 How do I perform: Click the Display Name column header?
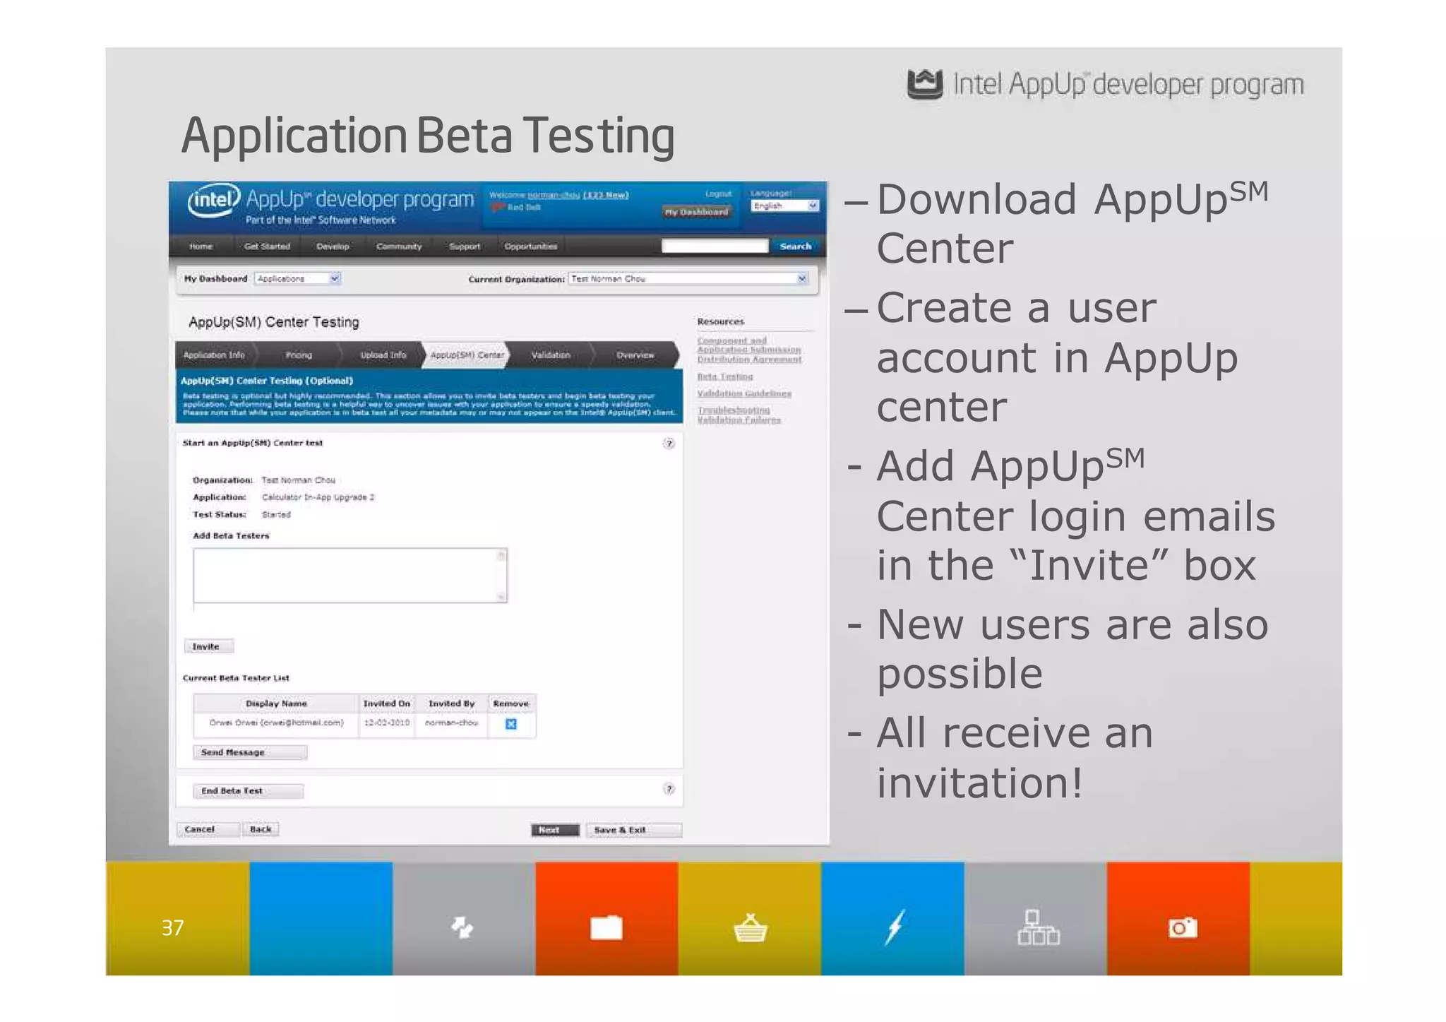tap(276, 703)
